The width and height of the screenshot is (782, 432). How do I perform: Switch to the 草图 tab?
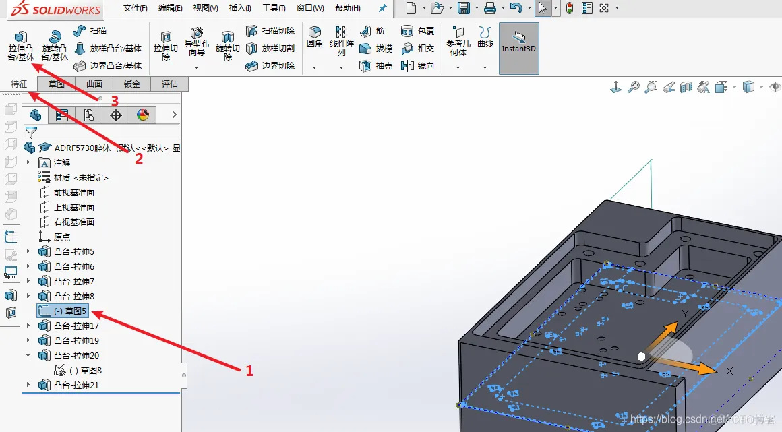point(57,84)
